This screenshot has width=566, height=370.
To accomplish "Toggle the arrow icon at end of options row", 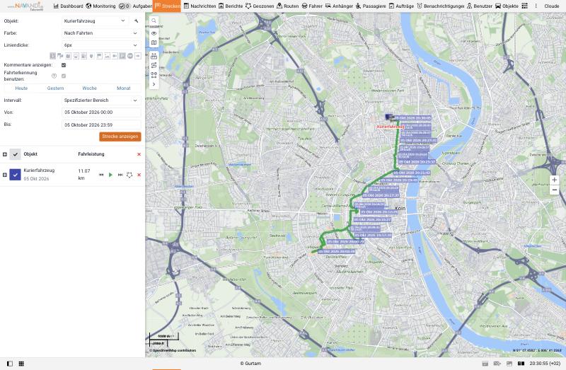I will point(138,56).
